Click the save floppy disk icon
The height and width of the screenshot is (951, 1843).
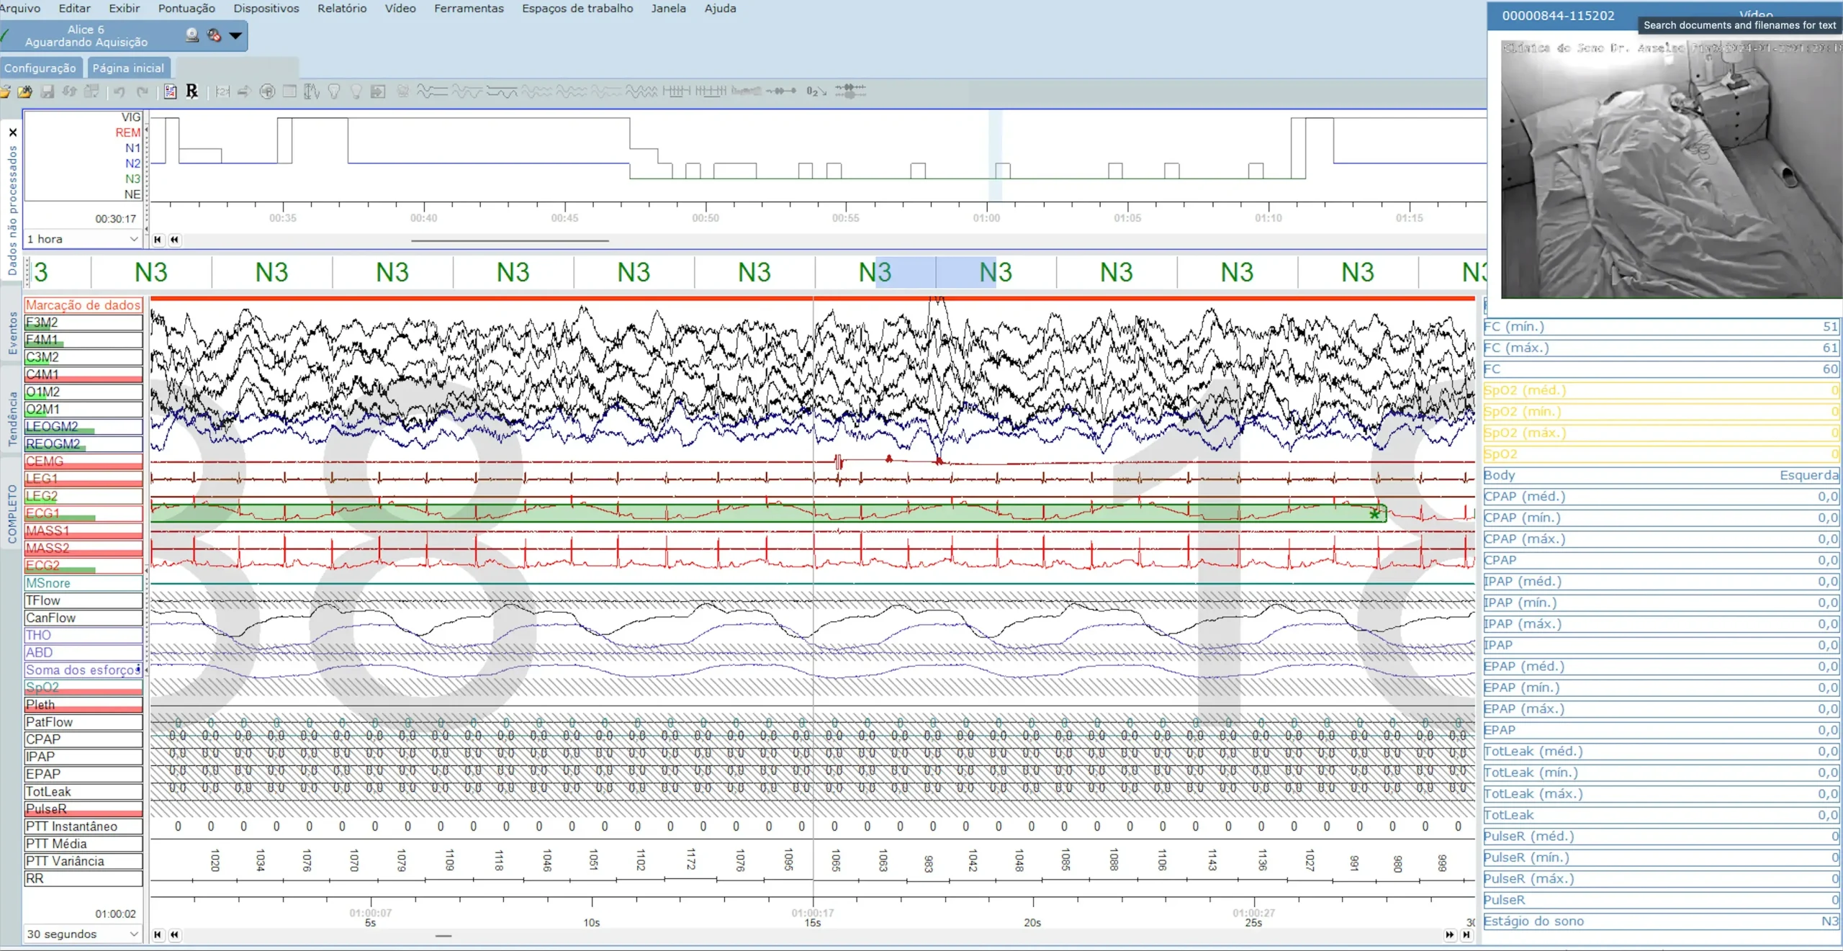click(48, 91)
